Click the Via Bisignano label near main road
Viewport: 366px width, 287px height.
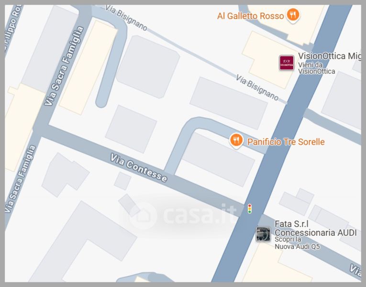pyautogui.click(x=257, y=88)
